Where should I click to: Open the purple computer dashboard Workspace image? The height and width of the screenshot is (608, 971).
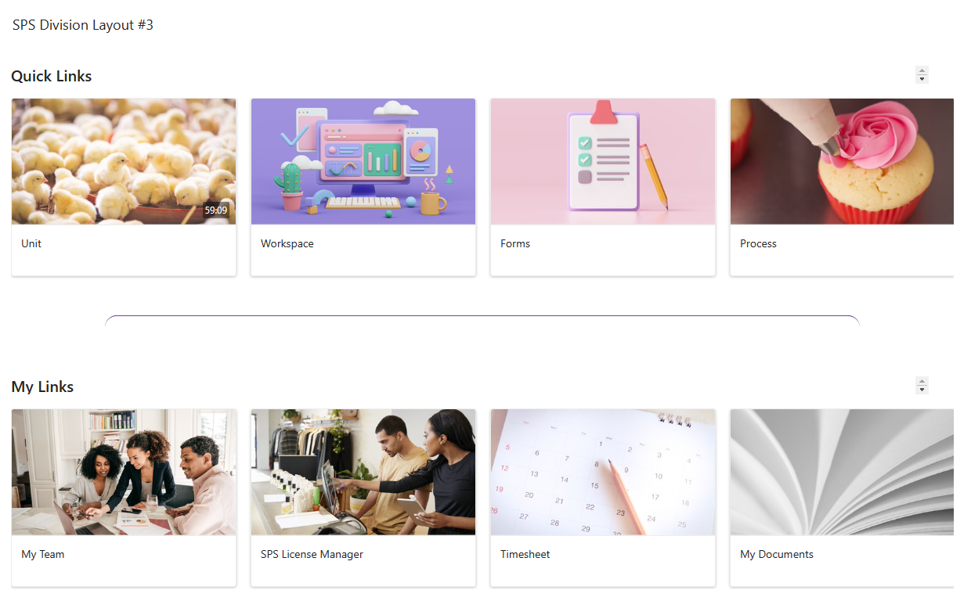pyautogui.click(x=363, y=161)
